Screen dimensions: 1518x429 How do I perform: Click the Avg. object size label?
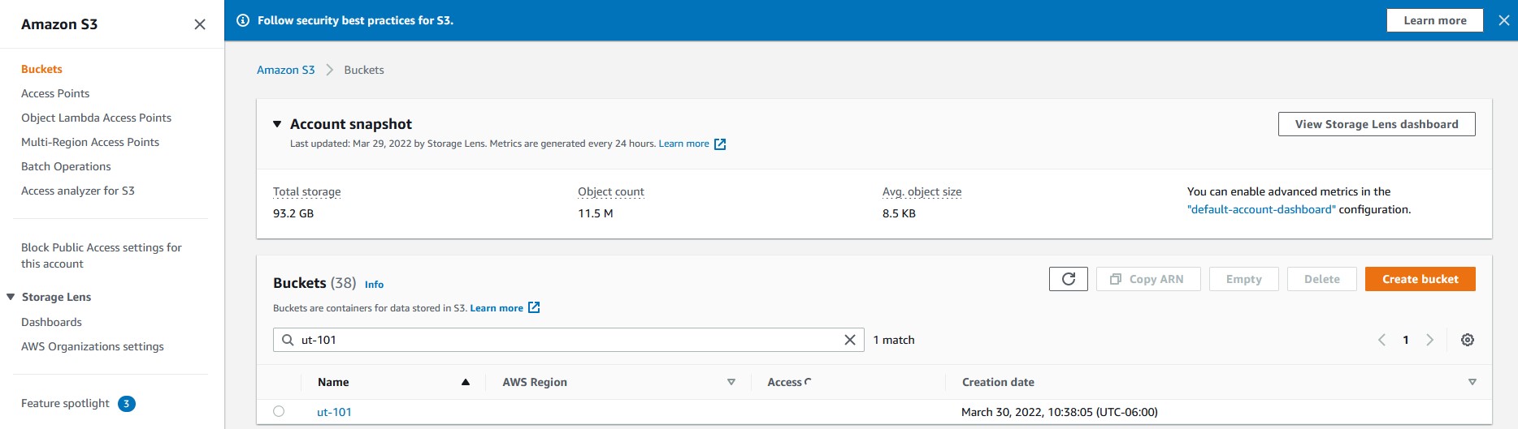click(922, 191)
